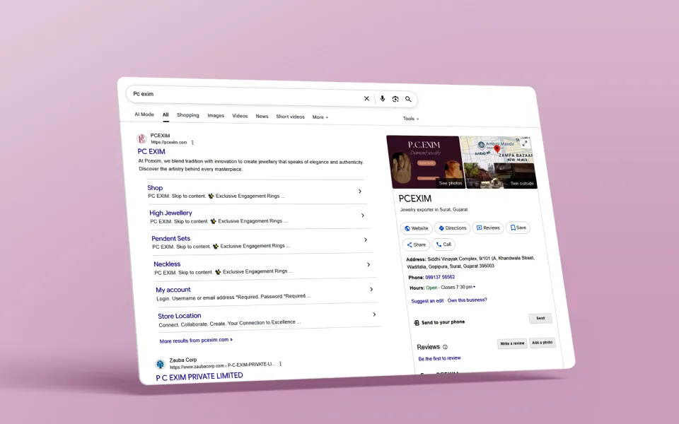This screenshot has height=424, width=679.
Task: Open the Neckless sitelink
Action: coord(167,264)
